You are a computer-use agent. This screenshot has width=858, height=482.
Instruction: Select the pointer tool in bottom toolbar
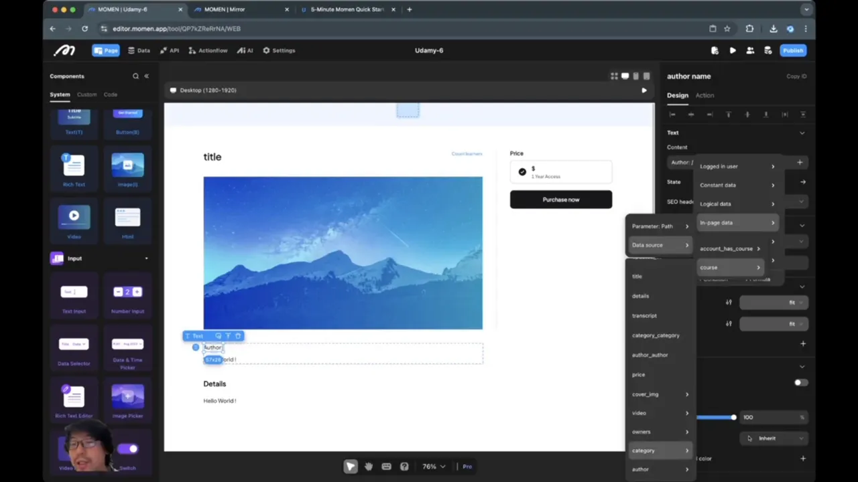(x=351, y=467)
